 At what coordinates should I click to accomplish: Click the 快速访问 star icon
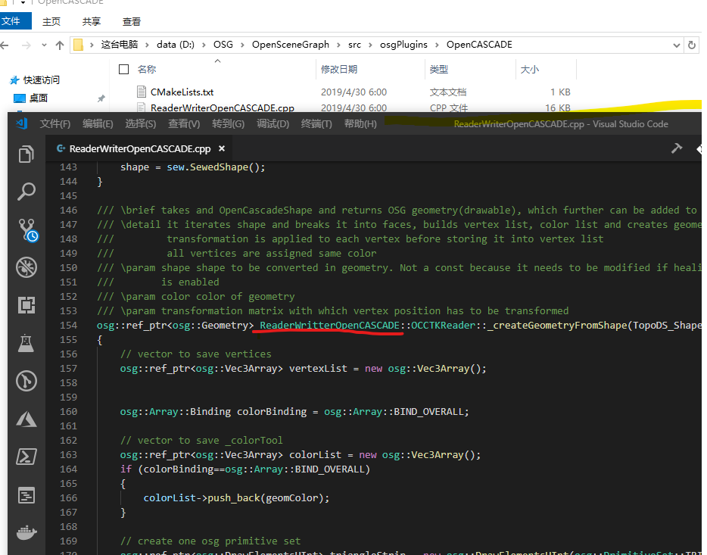coord(14,80)
